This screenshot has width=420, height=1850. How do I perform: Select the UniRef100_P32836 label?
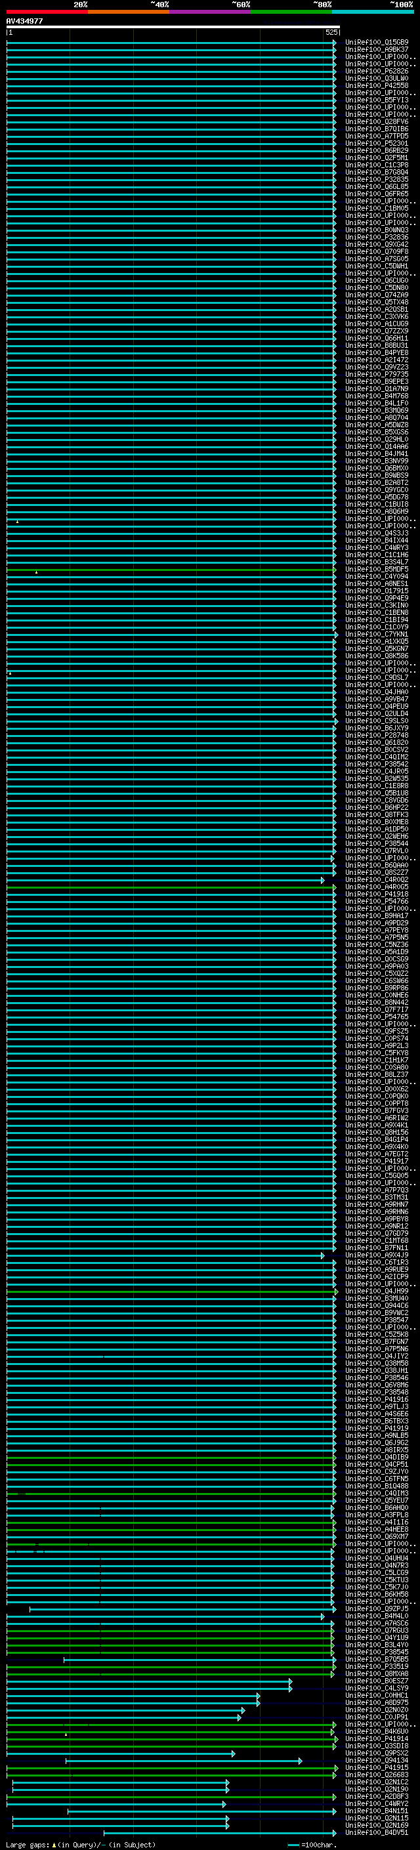pyautogui.click(x=377, y=237)
